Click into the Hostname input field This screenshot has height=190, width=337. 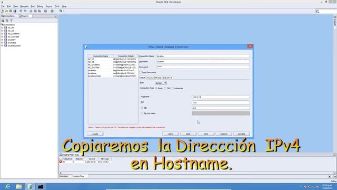coord(221,97)
